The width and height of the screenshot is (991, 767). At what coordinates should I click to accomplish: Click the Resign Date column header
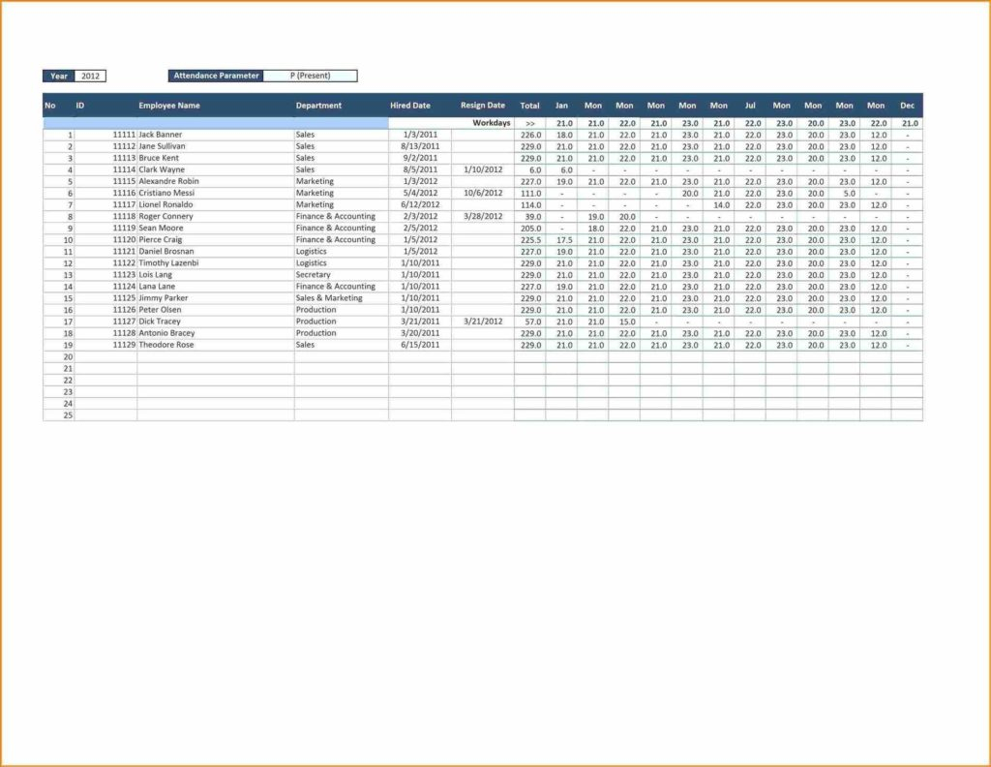tap(481, 106)
